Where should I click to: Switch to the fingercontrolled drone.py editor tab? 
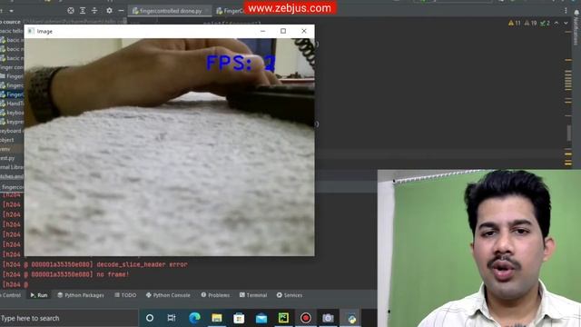coord(171,11)
